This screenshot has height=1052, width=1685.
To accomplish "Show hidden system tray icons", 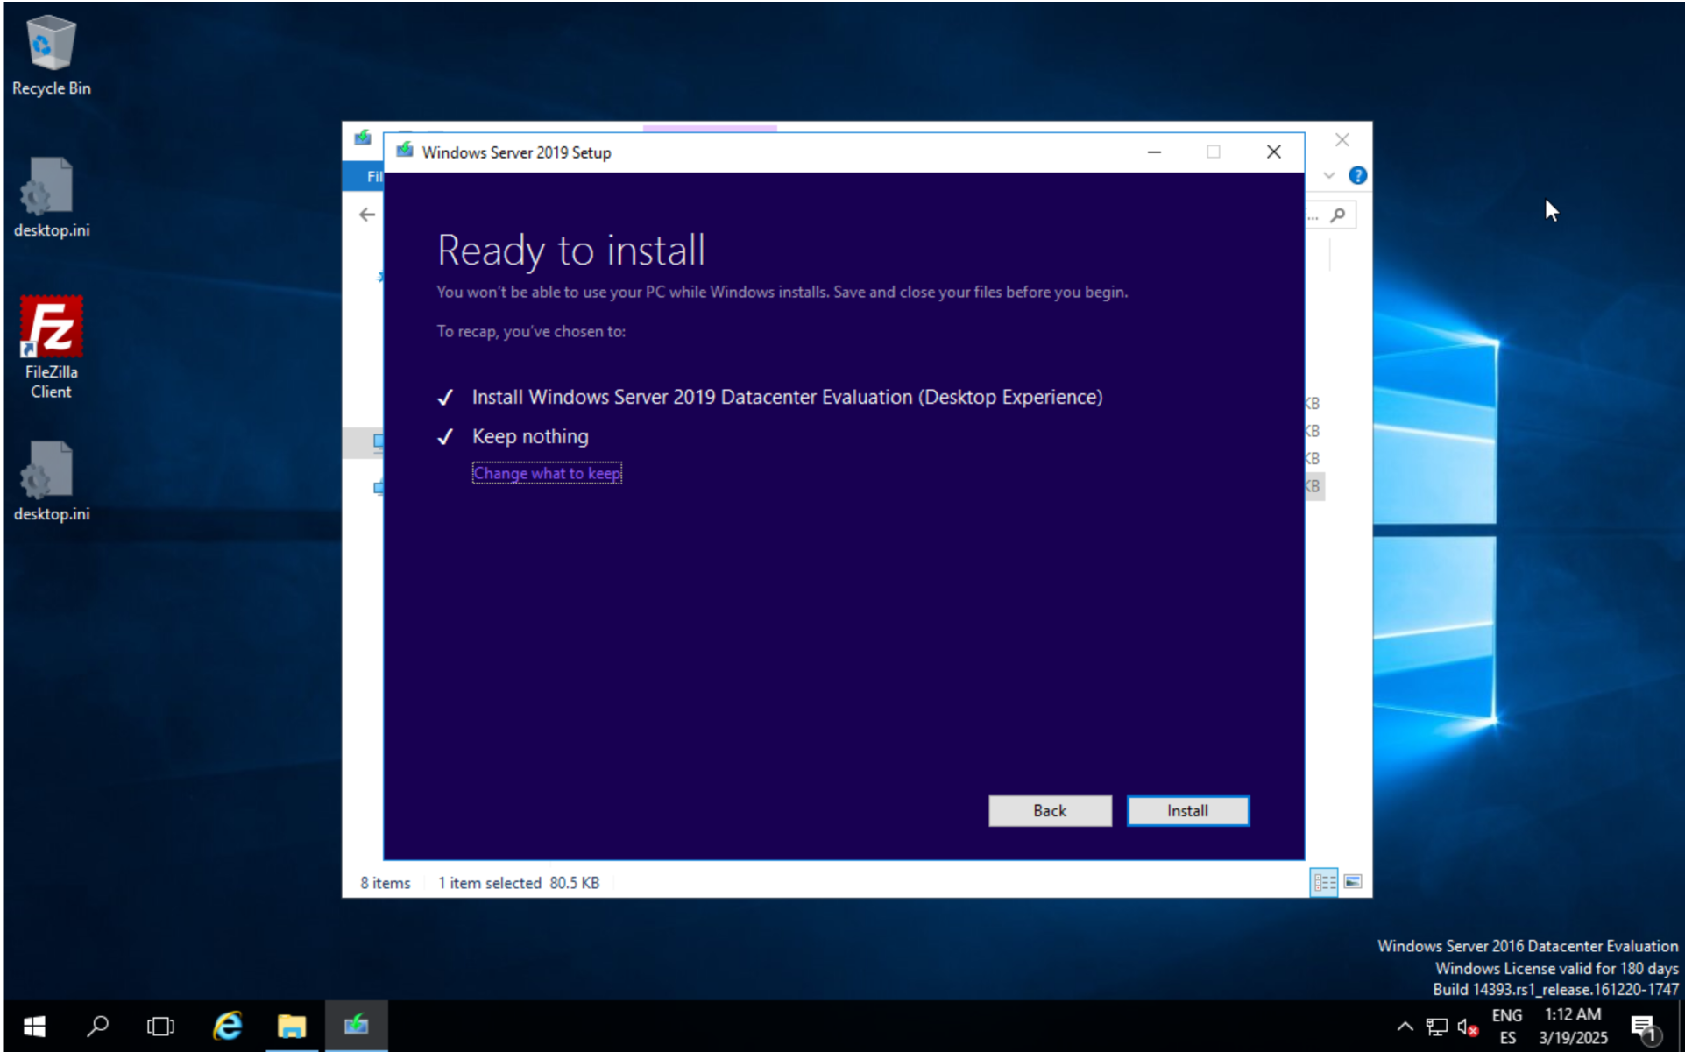I will [x=1405, y=1027].
